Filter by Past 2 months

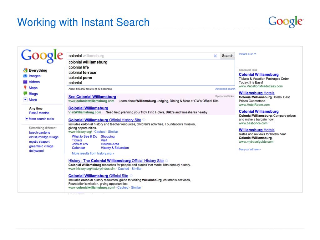[39, 113]
